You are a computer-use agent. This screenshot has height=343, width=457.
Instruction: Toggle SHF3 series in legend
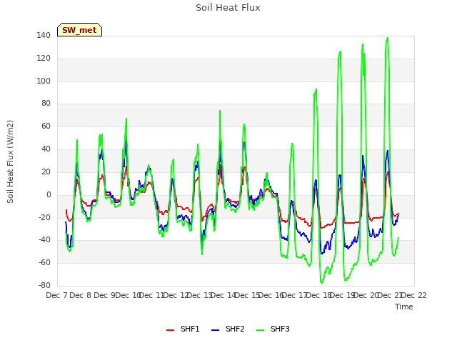click(x=273, y=329)
